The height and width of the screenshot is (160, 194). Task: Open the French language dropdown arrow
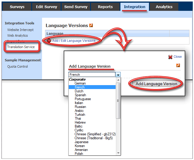pyautogui.click(x=118, y=75)
